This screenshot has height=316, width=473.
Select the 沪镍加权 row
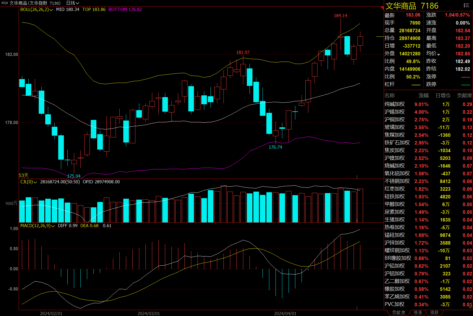coord(428,158)
